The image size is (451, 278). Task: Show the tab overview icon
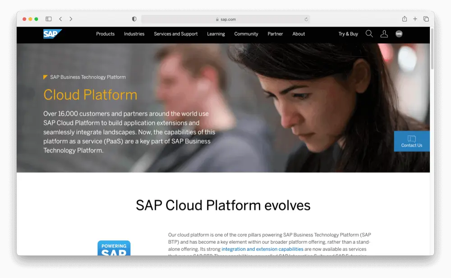click(426, 19)
